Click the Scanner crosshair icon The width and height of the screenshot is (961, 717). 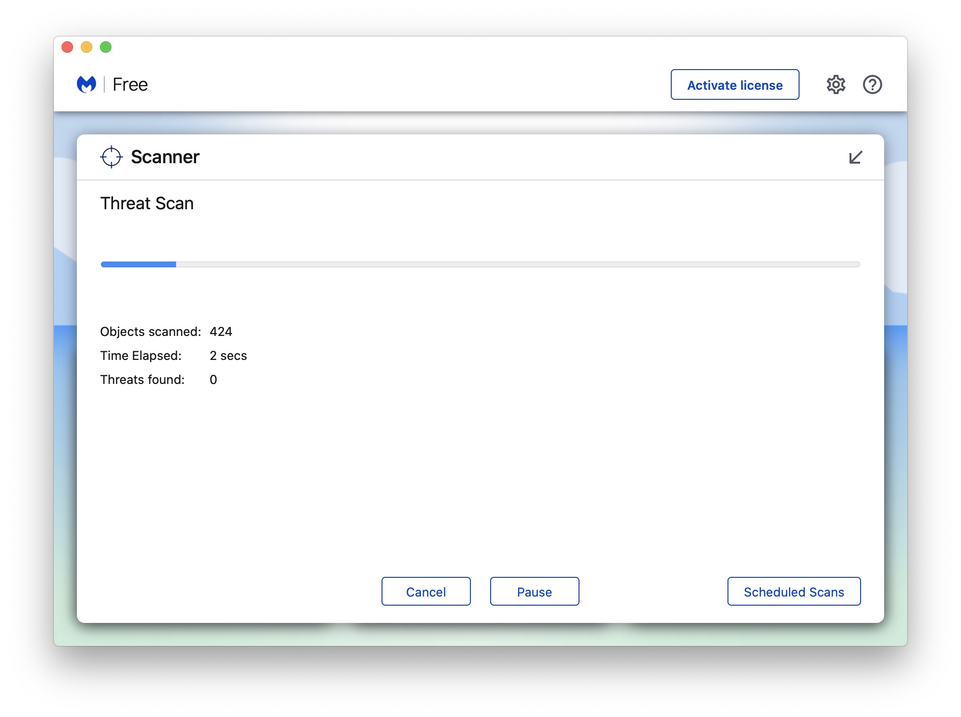[111, 157]
